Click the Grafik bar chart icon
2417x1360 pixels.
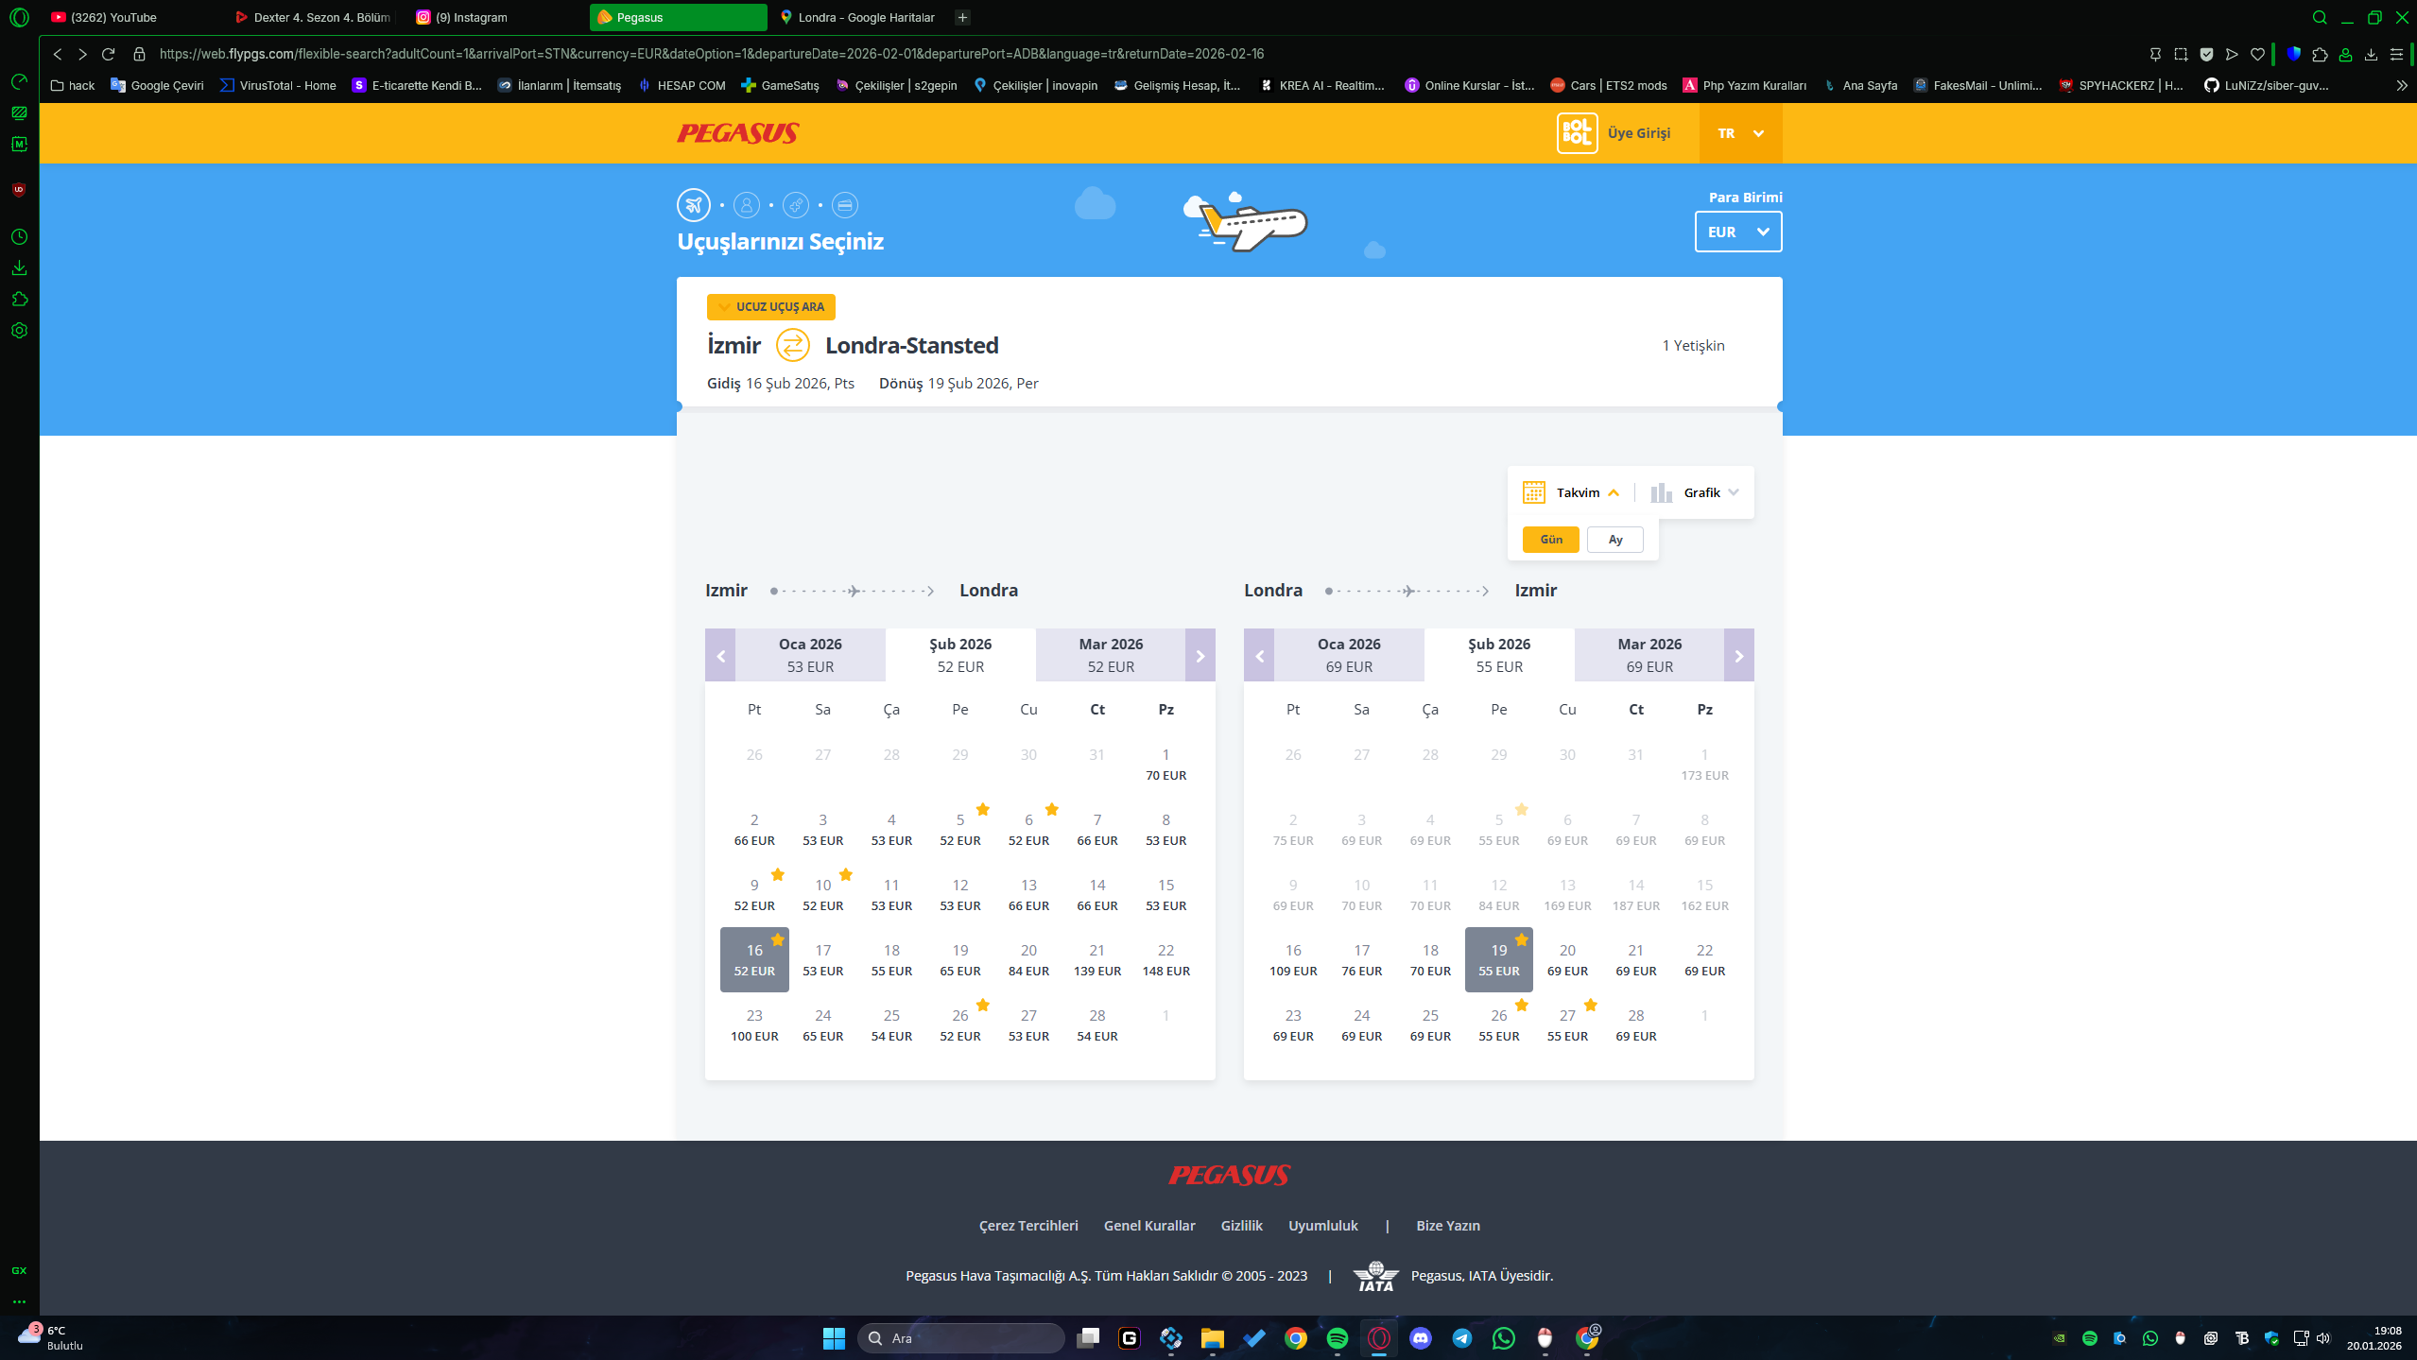(x=1661, y=492)
